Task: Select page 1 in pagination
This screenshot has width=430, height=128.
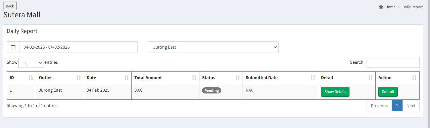Action: [x=397, y=106]
